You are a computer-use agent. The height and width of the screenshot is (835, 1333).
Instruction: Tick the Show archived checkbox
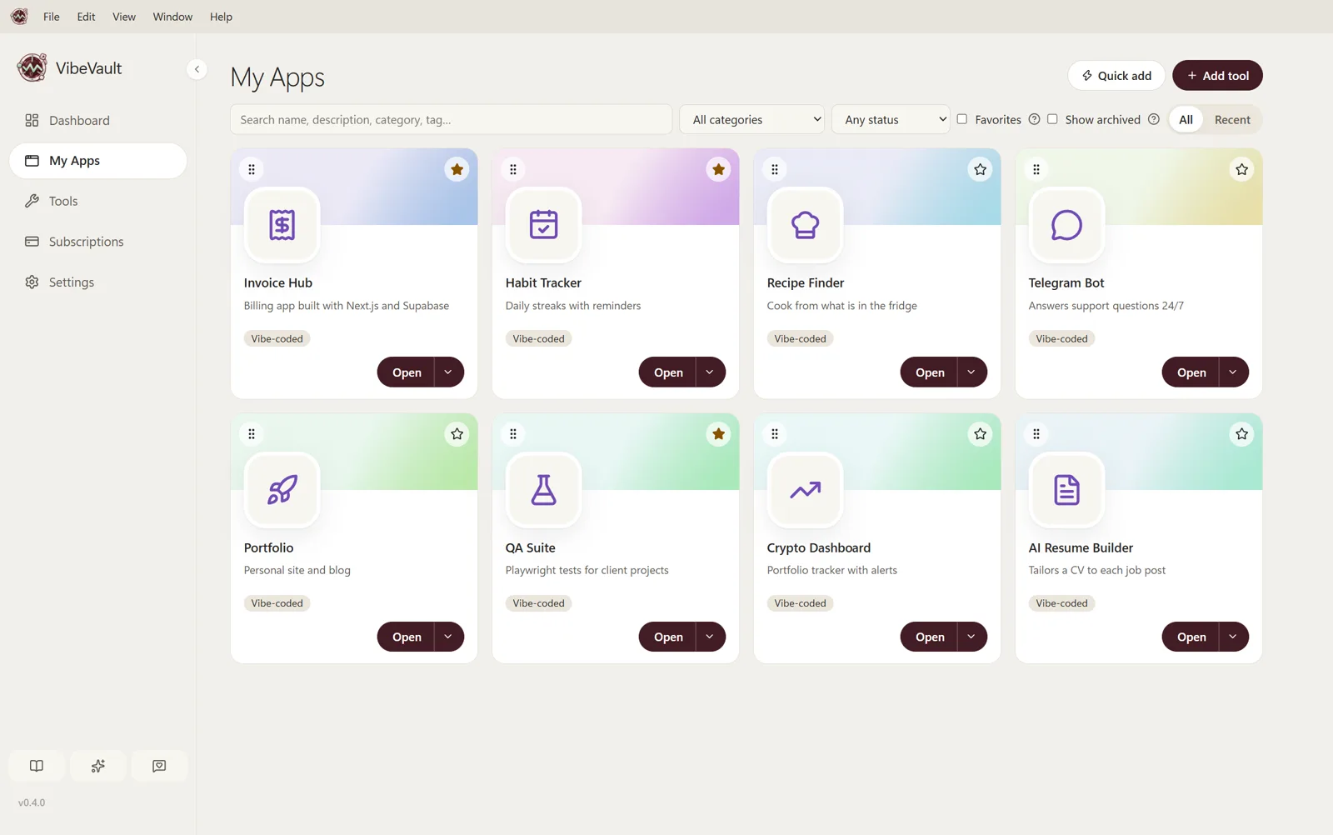(x=1052, y=119)
